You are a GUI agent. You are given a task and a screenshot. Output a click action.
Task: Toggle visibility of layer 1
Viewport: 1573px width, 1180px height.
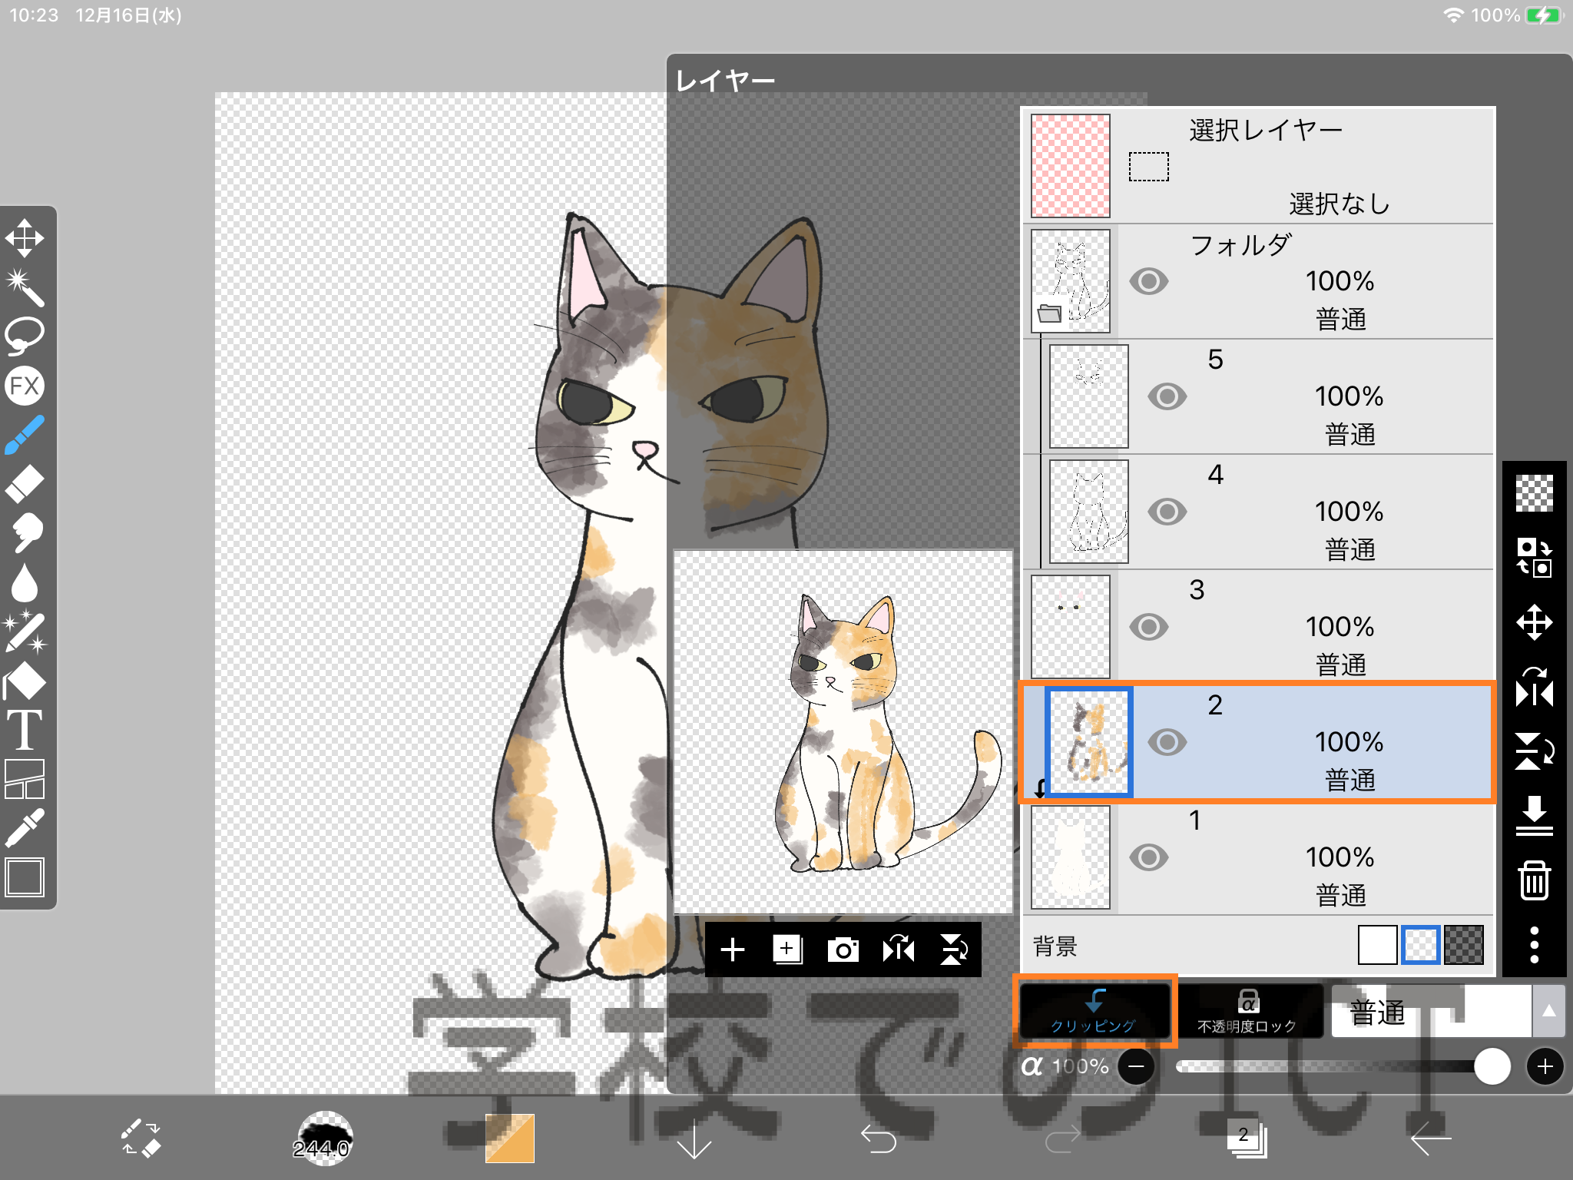tap(1149, 857)
